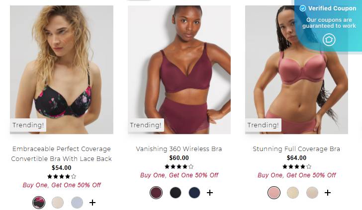This screenshot has height=210, width=362.
Task: Open star rating for Vanishing 360 Wireless Bra
Action: click(x=179, y=166)
